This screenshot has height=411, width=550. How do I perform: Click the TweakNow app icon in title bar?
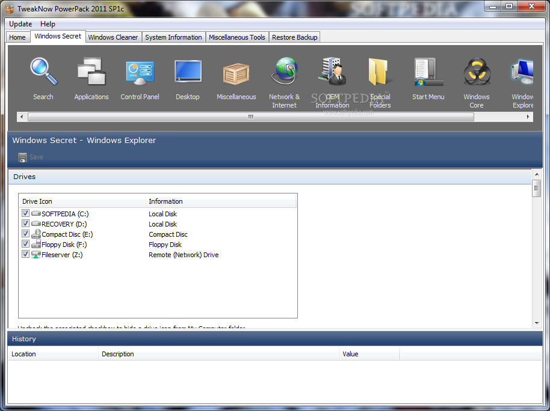pos(10,9)
